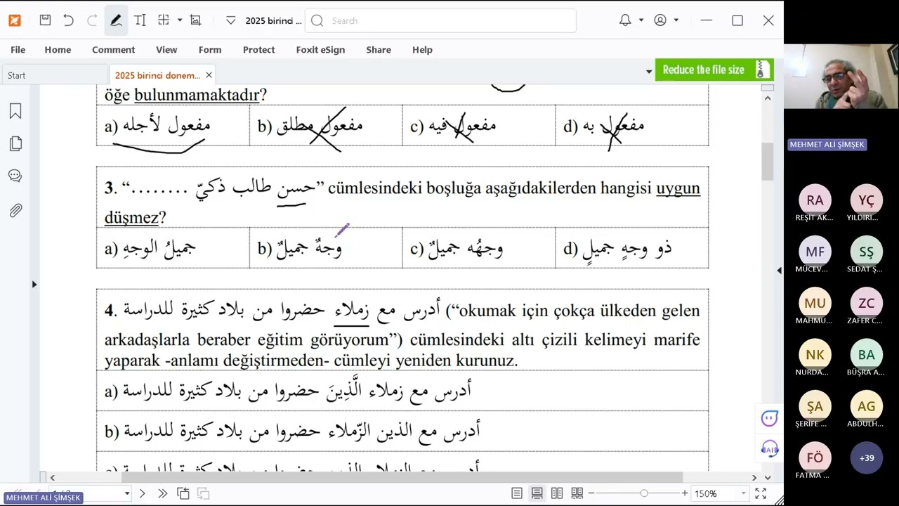Image resolution: width=899 pixels, height=506 pixels.
Task: Open the Pages thumbnail panel
Action: tap(15, 143)
